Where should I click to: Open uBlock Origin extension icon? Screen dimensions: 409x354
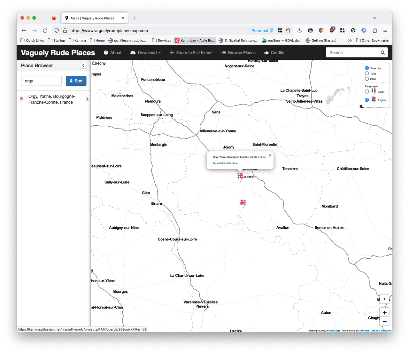coord(332,30)
